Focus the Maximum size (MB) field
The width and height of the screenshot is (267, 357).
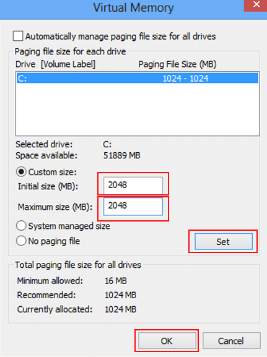coord(133,206)
